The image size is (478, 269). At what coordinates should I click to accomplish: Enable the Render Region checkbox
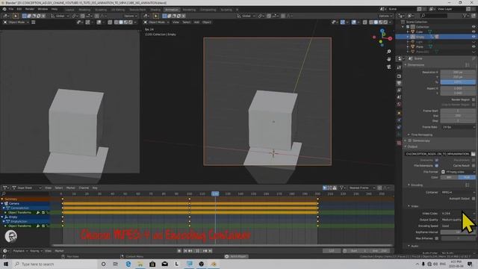point(474,99)
